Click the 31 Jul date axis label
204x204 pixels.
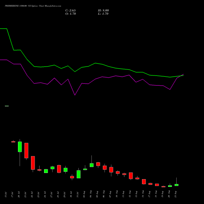(x=78, y=195)
